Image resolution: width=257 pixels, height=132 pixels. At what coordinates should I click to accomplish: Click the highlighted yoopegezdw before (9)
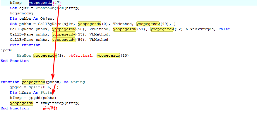tap(45, 56)
